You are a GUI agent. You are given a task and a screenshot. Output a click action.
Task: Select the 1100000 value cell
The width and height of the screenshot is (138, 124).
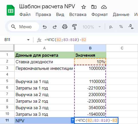click(x=90, y=81)
